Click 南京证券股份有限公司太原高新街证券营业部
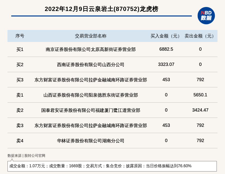Viewport: 225px width, 174px height. (91, 49)
